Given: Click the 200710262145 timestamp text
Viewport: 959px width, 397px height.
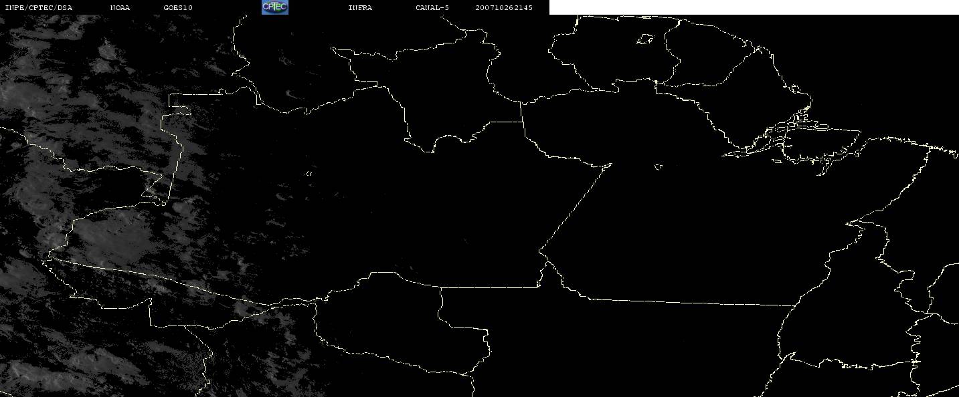Looking at the screenshot, I should click(x=504, y=8).
